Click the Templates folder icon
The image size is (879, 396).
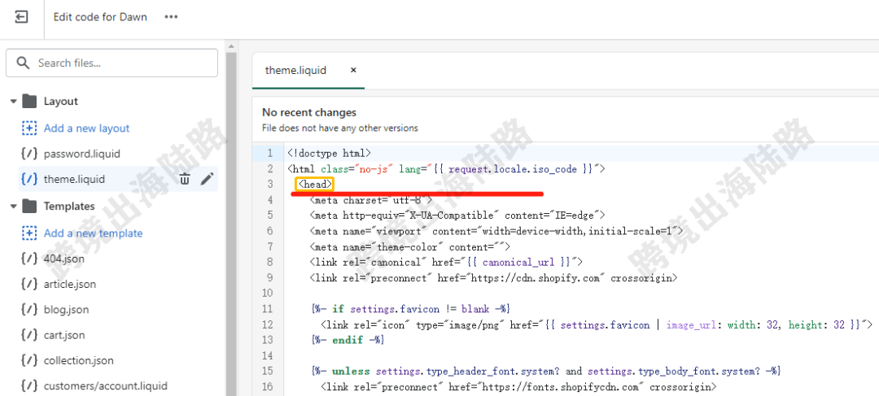point(30,207)
